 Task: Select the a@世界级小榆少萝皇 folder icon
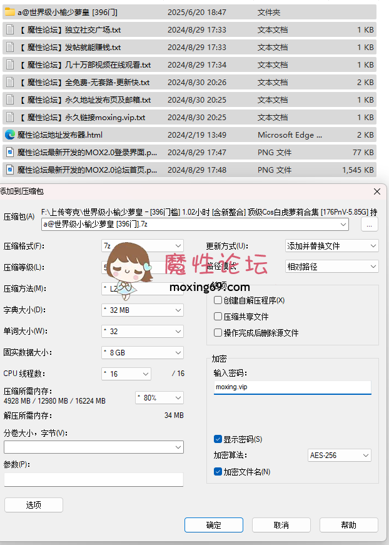[x=10, y=12]
